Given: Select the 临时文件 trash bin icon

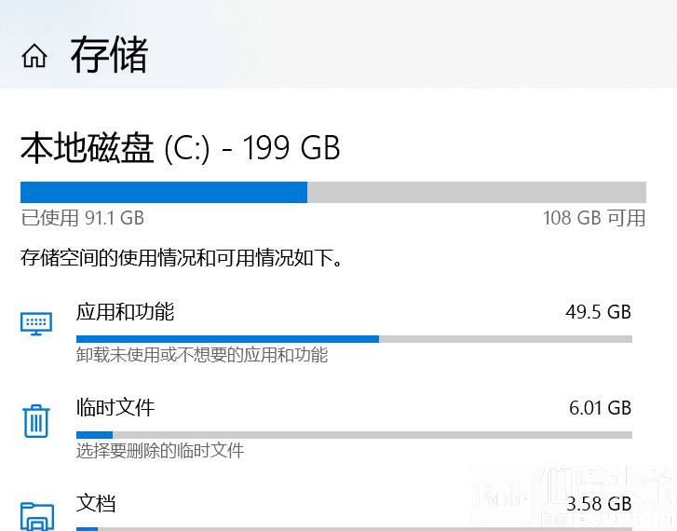Looking at the screenshot, I should point(36,421).
